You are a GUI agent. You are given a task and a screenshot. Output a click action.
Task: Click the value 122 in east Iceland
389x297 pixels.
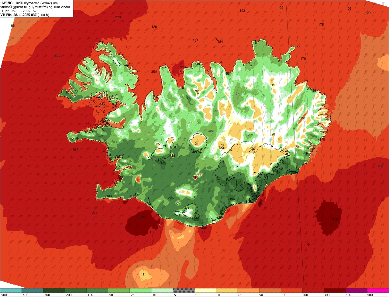click(302, 118)
